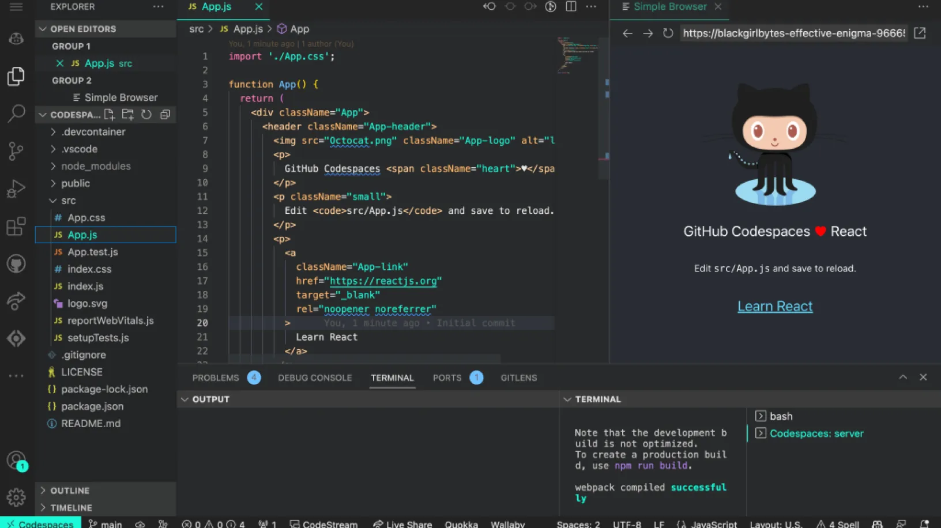The width and height of the screenshot is (941, 528).
Task: Open package.json in the explorer
Action: tap(92, 406)
